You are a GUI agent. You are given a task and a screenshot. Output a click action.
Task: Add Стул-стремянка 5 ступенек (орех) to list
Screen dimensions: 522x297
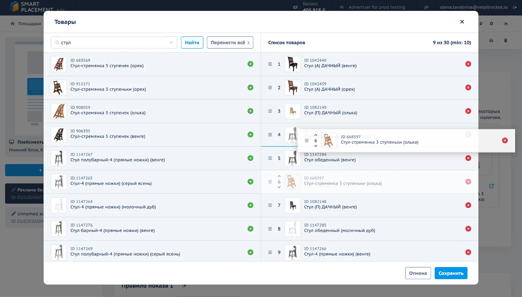click(250, 64)
